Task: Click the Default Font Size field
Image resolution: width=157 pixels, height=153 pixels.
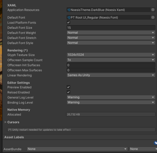Action: 111,28
